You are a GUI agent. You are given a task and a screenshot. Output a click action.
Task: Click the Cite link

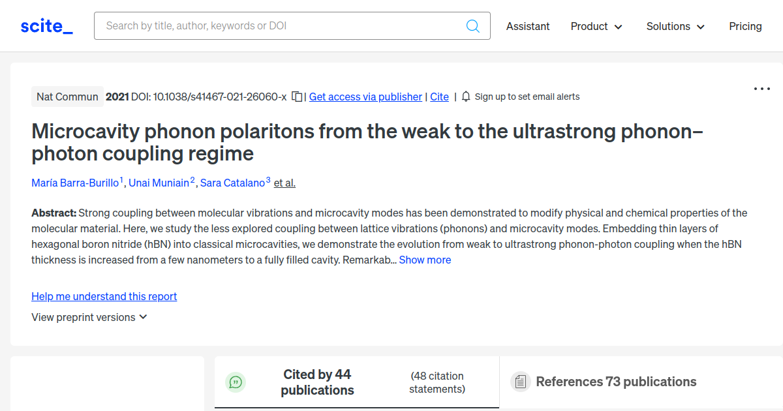[x=439, y=97]
